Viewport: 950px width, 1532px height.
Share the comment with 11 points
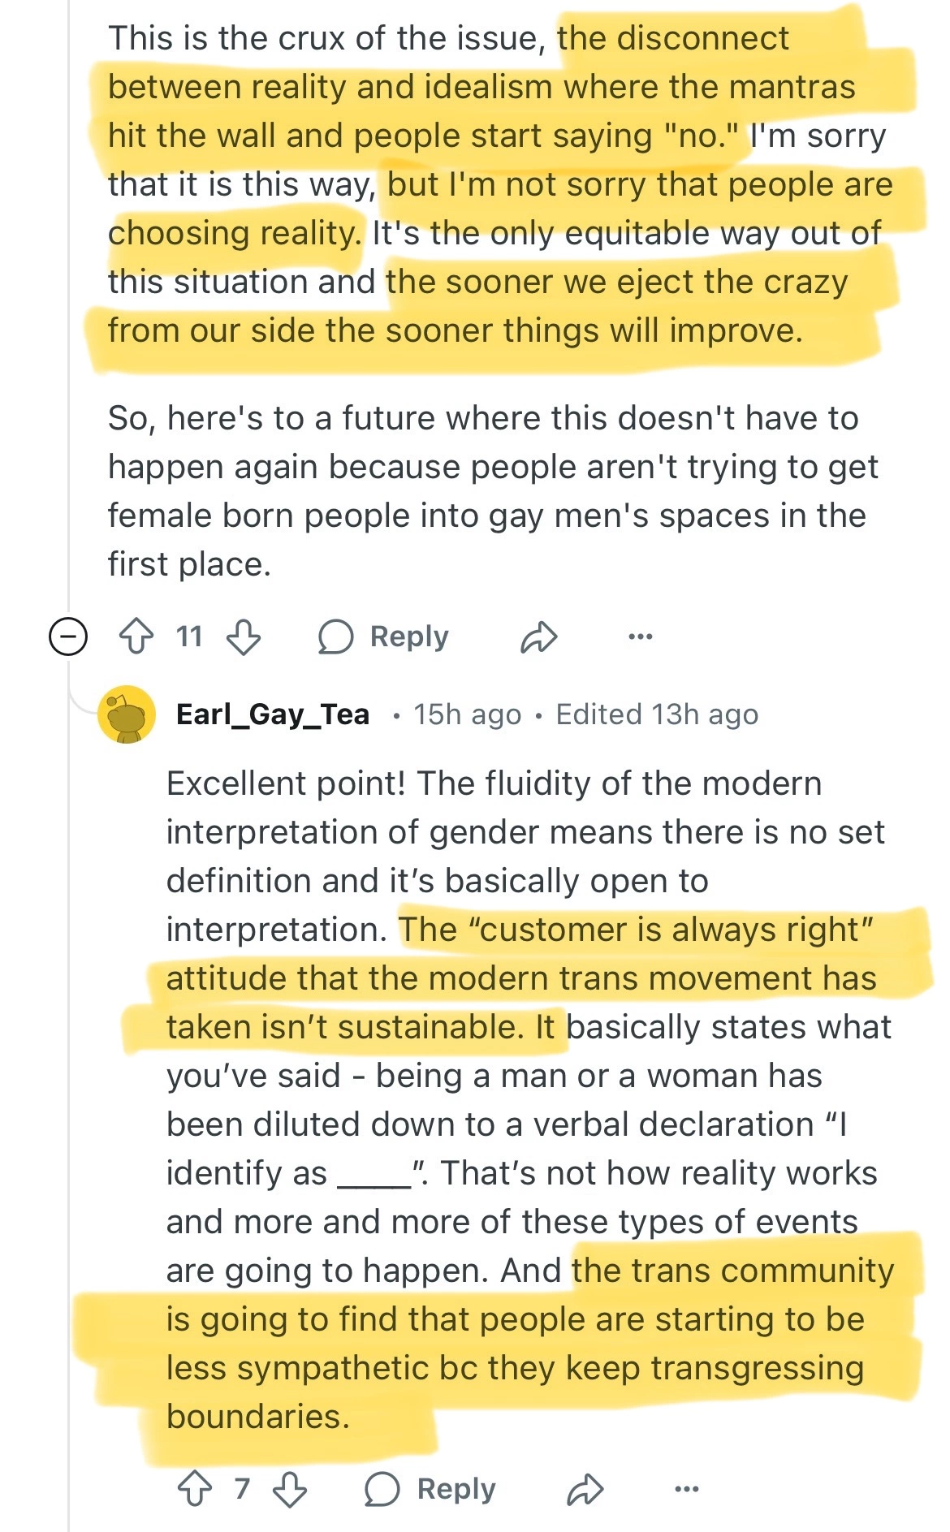point(538,637)
